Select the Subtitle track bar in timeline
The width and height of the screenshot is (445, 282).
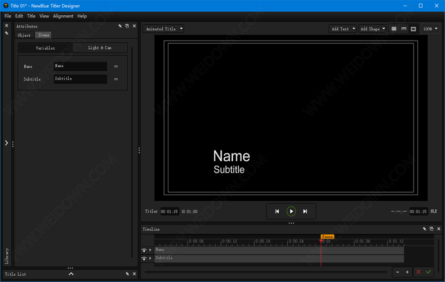coord(279,258)
